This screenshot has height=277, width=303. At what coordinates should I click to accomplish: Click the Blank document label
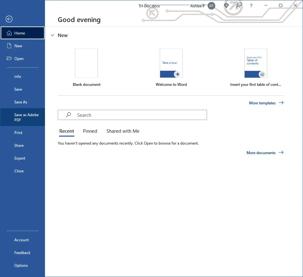(86, 85)
